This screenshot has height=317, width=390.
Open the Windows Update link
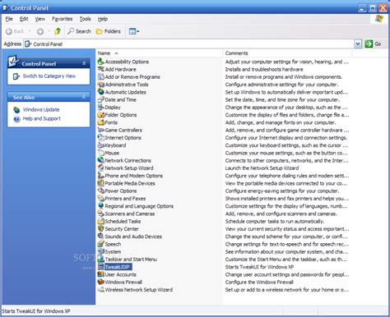click(41, 109)
